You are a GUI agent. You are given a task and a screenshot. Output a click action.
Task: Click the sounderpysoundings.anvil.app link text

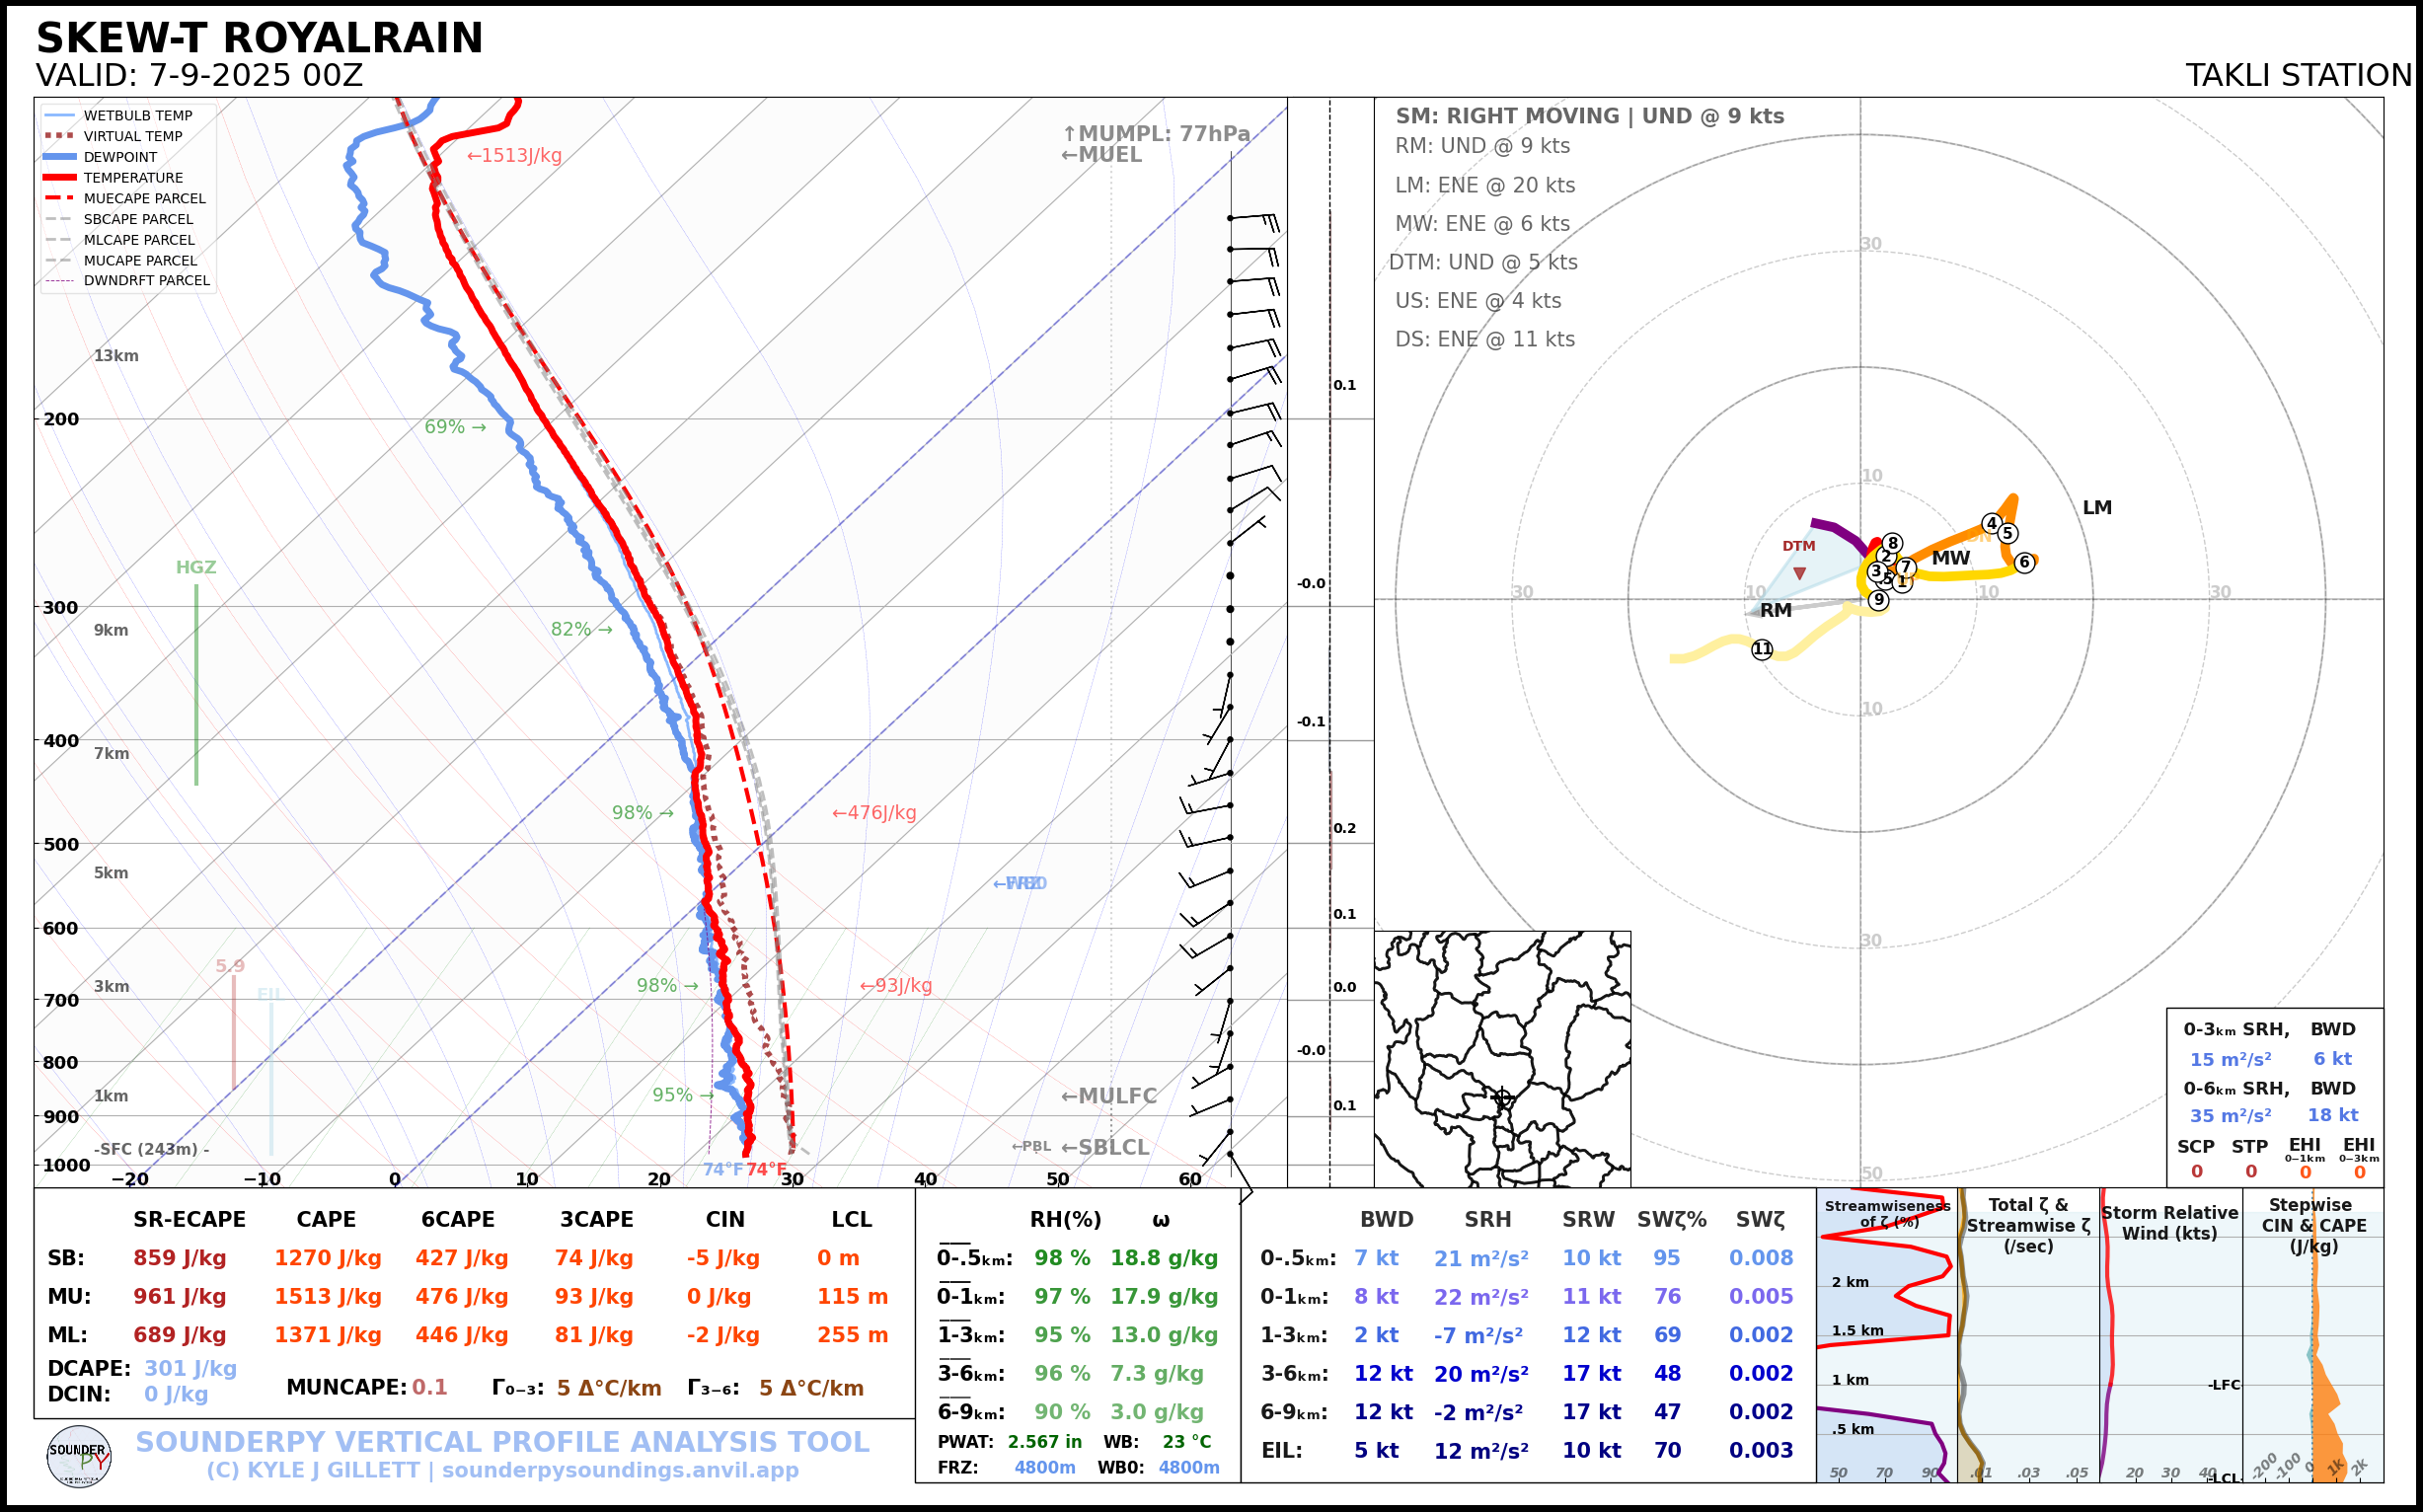(x=620, y=1470)
